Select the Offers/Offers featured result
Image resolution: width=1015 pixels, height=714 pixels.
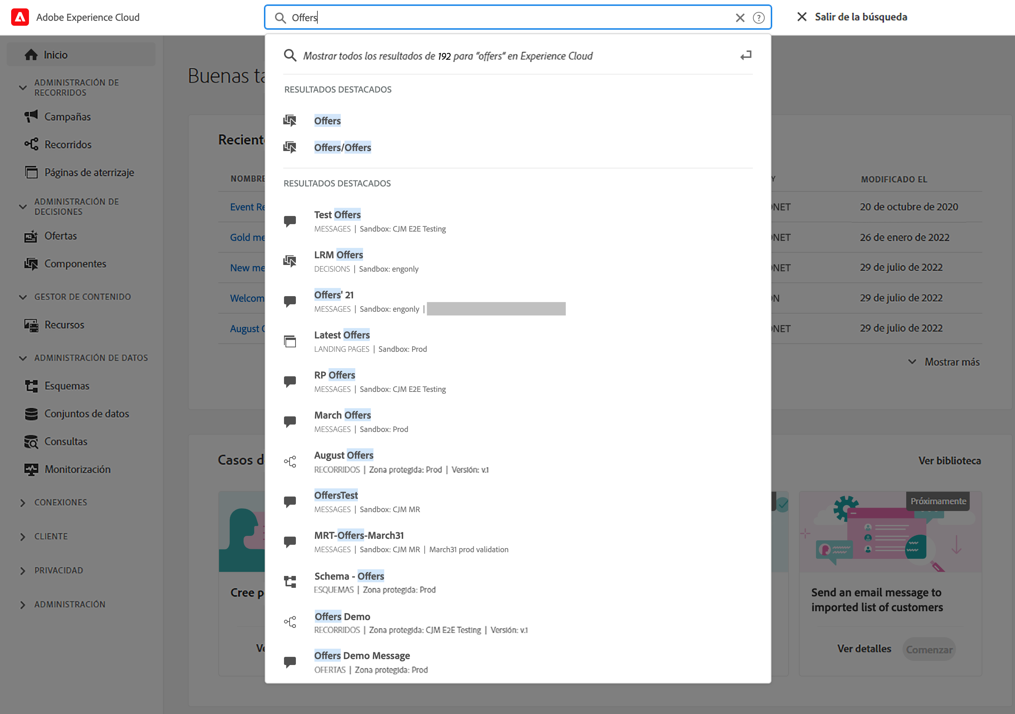coord(342,148)
